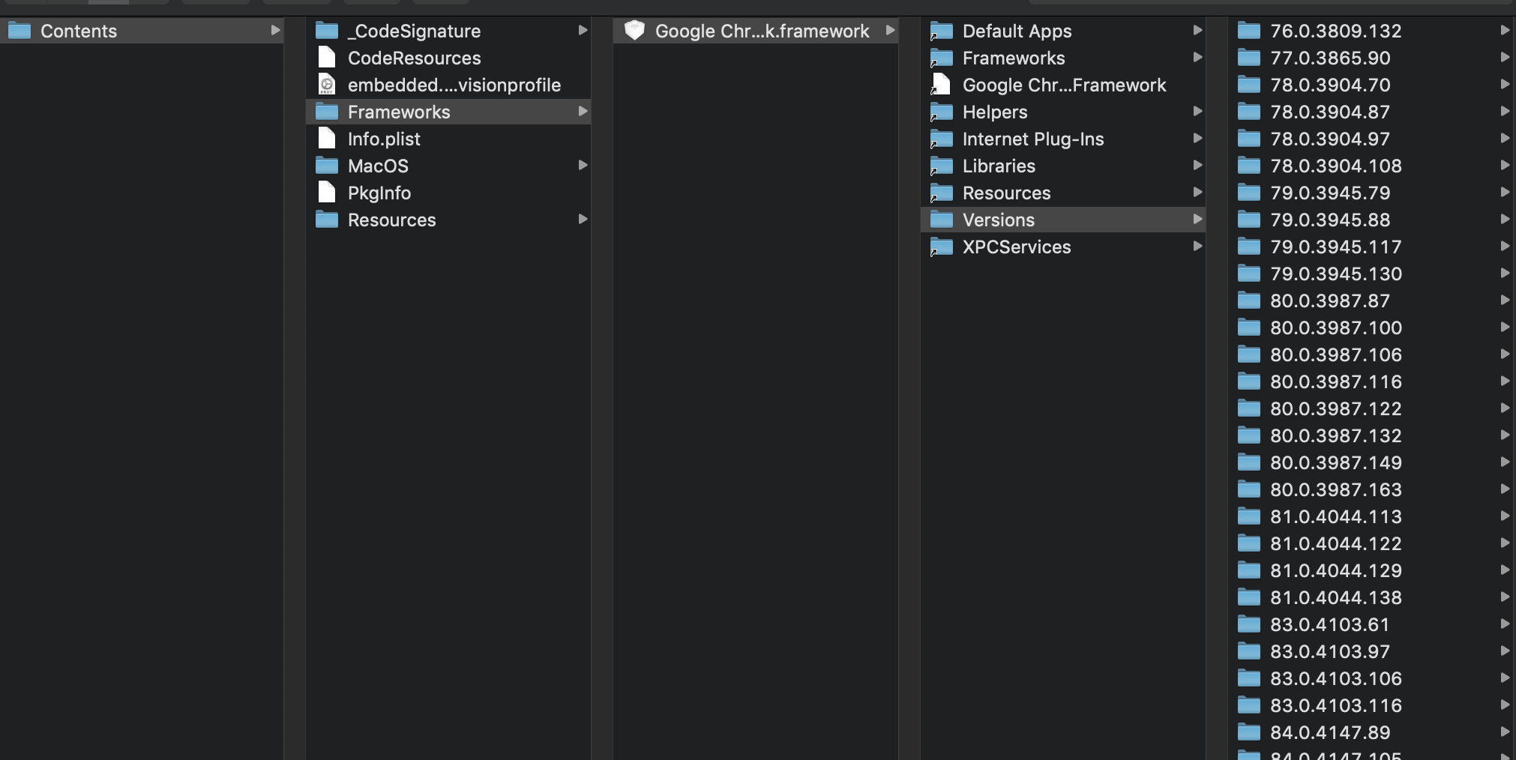Select version folder 80.0.3987.106
The width and height of the screenshot is (1516, 760).
[x=1372, y=355]
